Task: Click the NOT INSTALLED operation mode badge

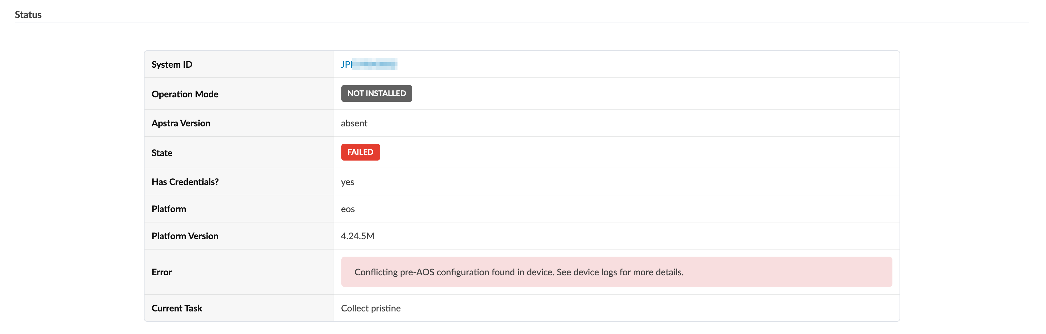Action: tap(376, 93)
